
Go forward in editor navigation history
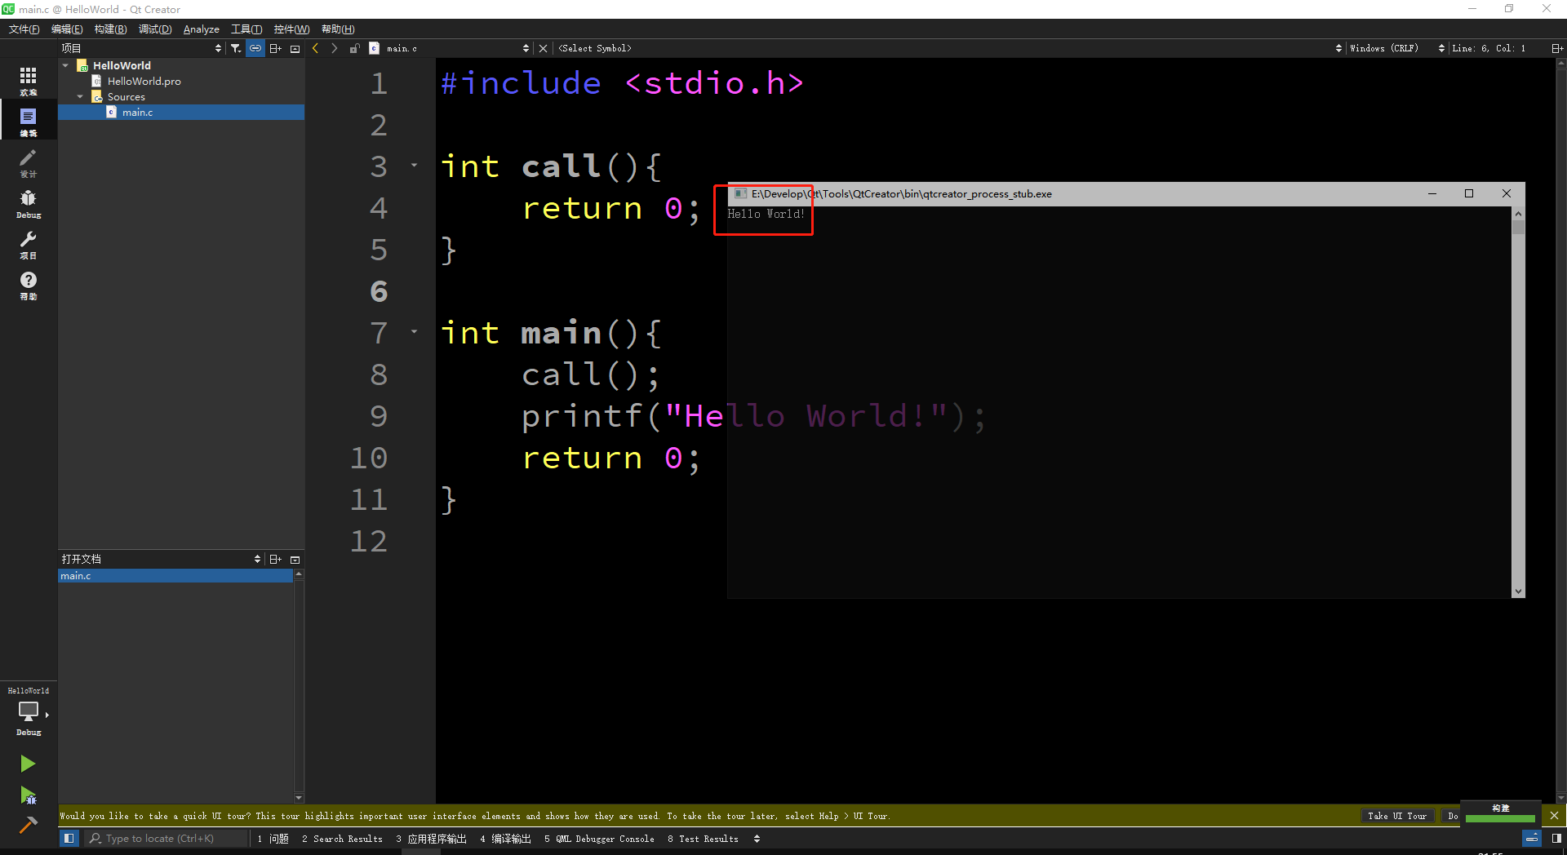coord(335,48)
